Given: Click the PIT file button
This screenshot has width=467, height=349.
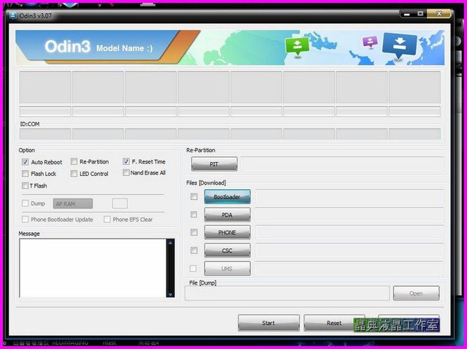Looking at the screenshot, I should 213,164.
